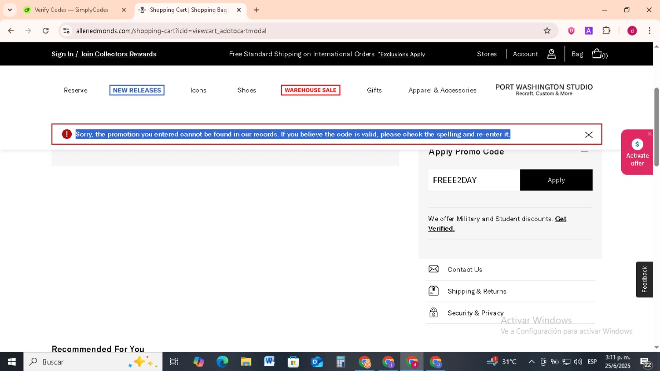Open Copilot from taskbar
Image resolution: width=660 pixels, height=371 pixels.
pyautogui.click(x=198, y=362)
